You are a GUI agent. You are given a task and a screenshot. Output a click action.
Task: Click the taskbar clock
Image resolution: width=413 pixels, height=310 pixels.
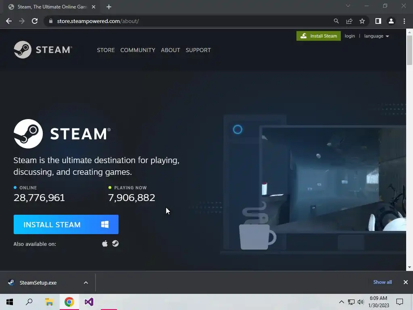click(378, 302)
